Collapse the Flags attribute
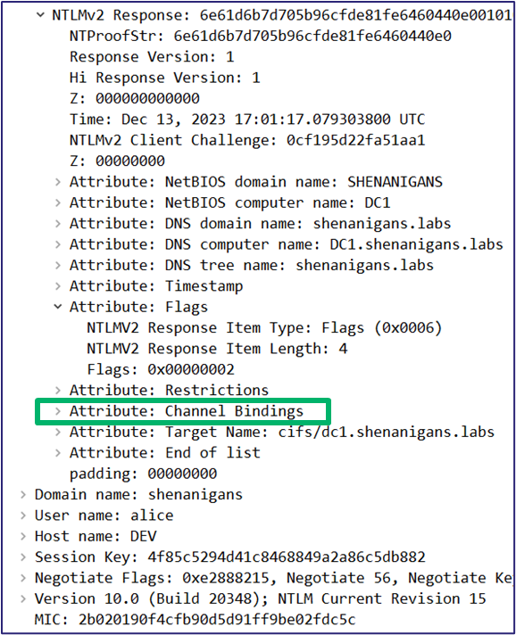The width and height of the screenshot is (516, 635). (x=58, y=307)
